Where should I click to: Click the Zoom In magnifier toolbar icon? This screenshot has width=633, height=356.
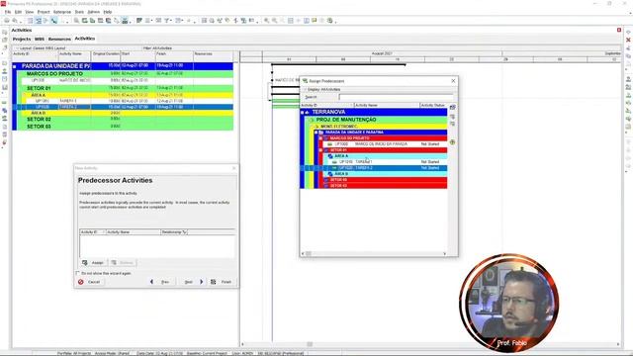pos(267,21)
